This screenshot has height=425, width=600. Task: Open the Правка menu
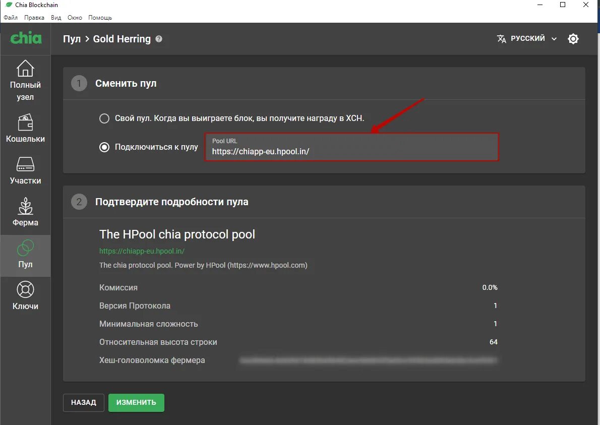click(x=34, y=18)
